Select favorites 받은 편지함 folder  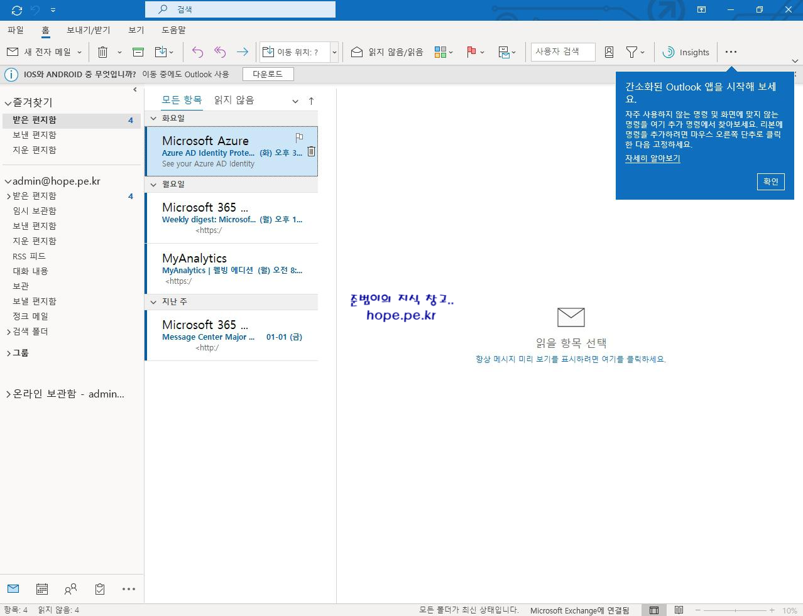[70, 120]
